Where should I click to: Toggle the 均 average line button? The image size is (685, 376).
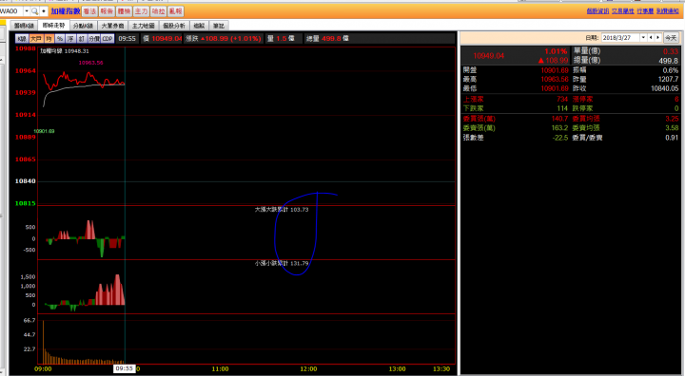click(49, 38)
